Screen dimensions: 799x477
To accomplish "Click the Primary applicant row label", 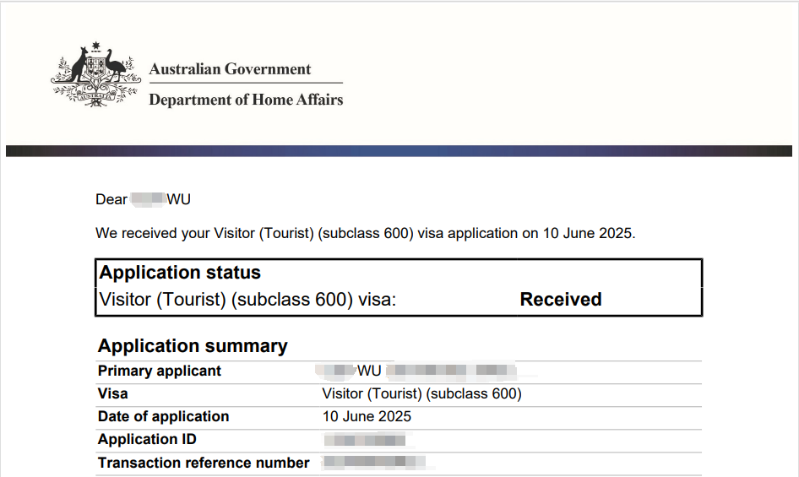I will coord(160,371).
